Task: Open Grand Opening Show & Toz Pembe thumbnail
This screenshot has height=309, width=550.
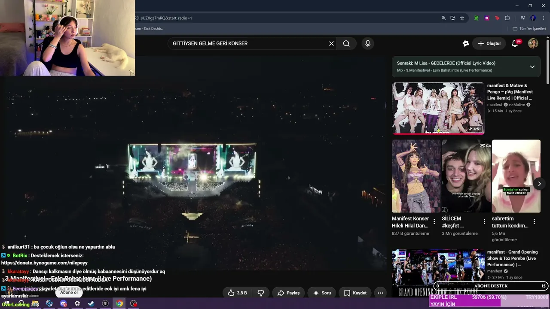Action: point(438,273)
